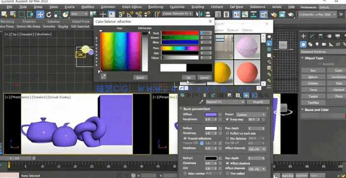
Task: Open the Create Selection Set dropdown
Action: (x=177, y=14)
